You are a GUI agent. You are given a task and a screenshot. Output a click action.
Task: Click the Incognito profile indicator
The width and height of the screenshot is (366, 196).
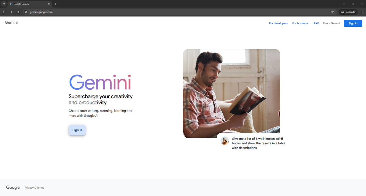348,12
